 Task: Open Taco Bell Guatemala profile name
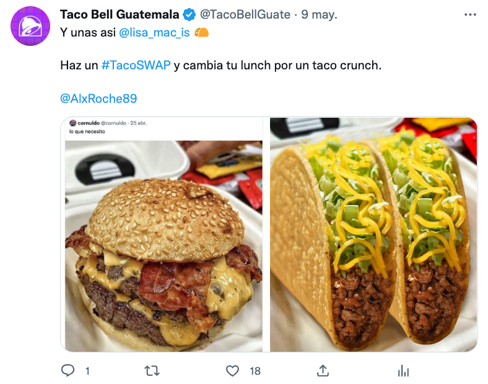pyautogui.click(x=120, y=14)
